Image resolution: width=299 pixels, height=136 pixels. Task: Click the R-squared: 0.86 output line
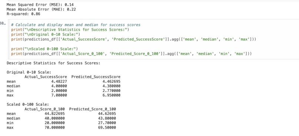pyautogui.click(x=23, y=14)
